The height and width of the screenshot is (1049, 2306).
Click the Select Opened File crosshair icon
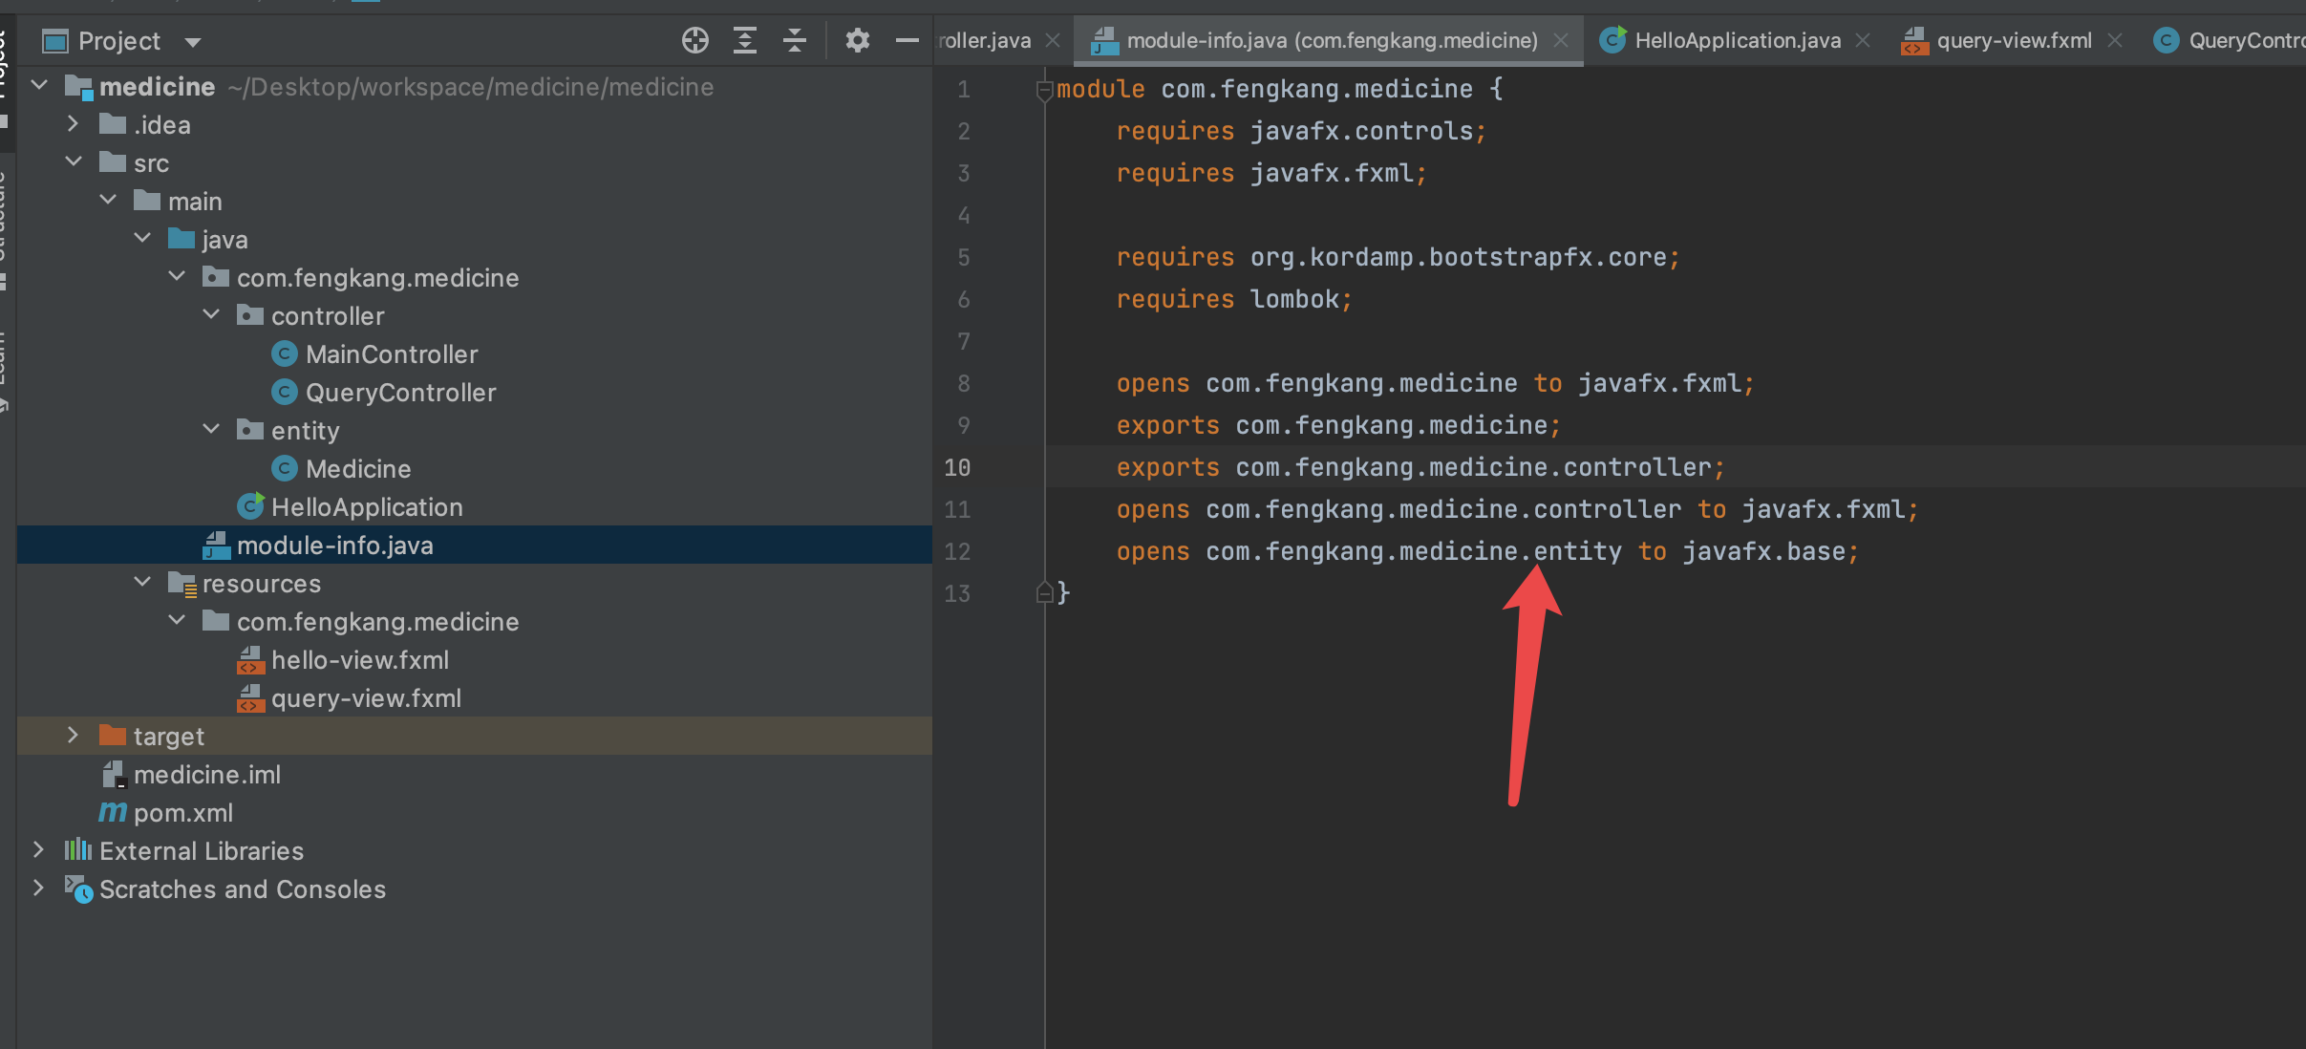[695, 41]
